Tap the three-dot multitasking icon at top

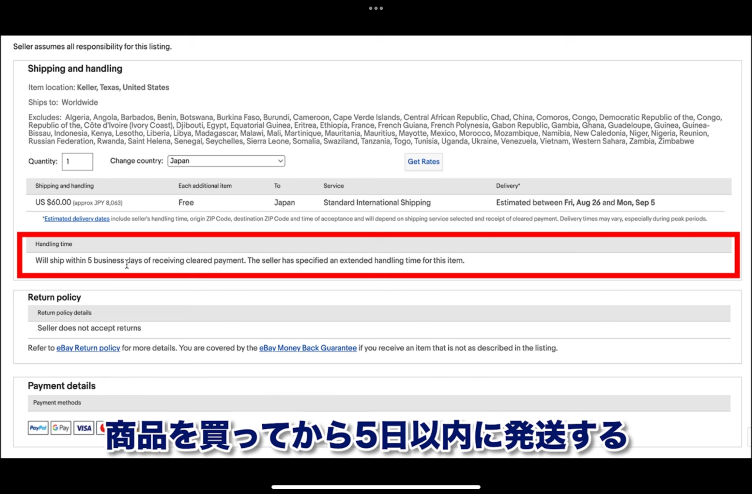coord(375,8)
